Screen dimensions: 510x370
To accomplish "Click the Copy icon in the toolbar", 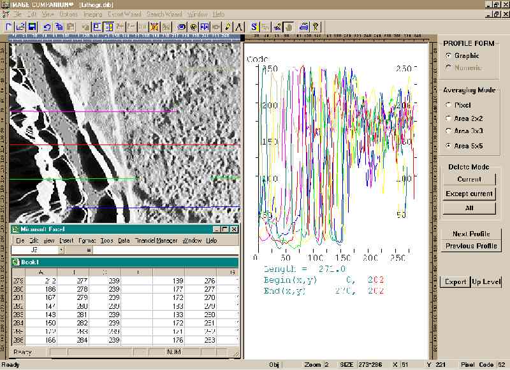I will click(59, 27).
